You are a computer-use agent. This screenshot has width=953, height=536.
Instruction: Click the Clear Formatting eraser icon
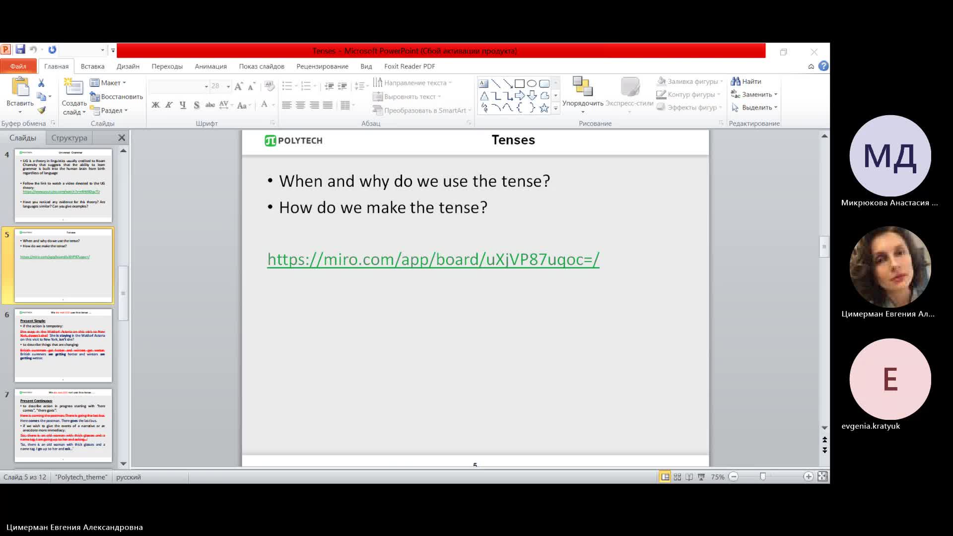tap(269, 86)
